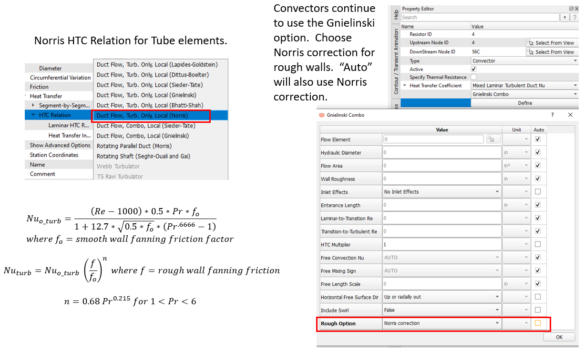Screen dimensions: 584x350
Task: Click the Hydraulic Diameter value field
Action: point(442,153)
